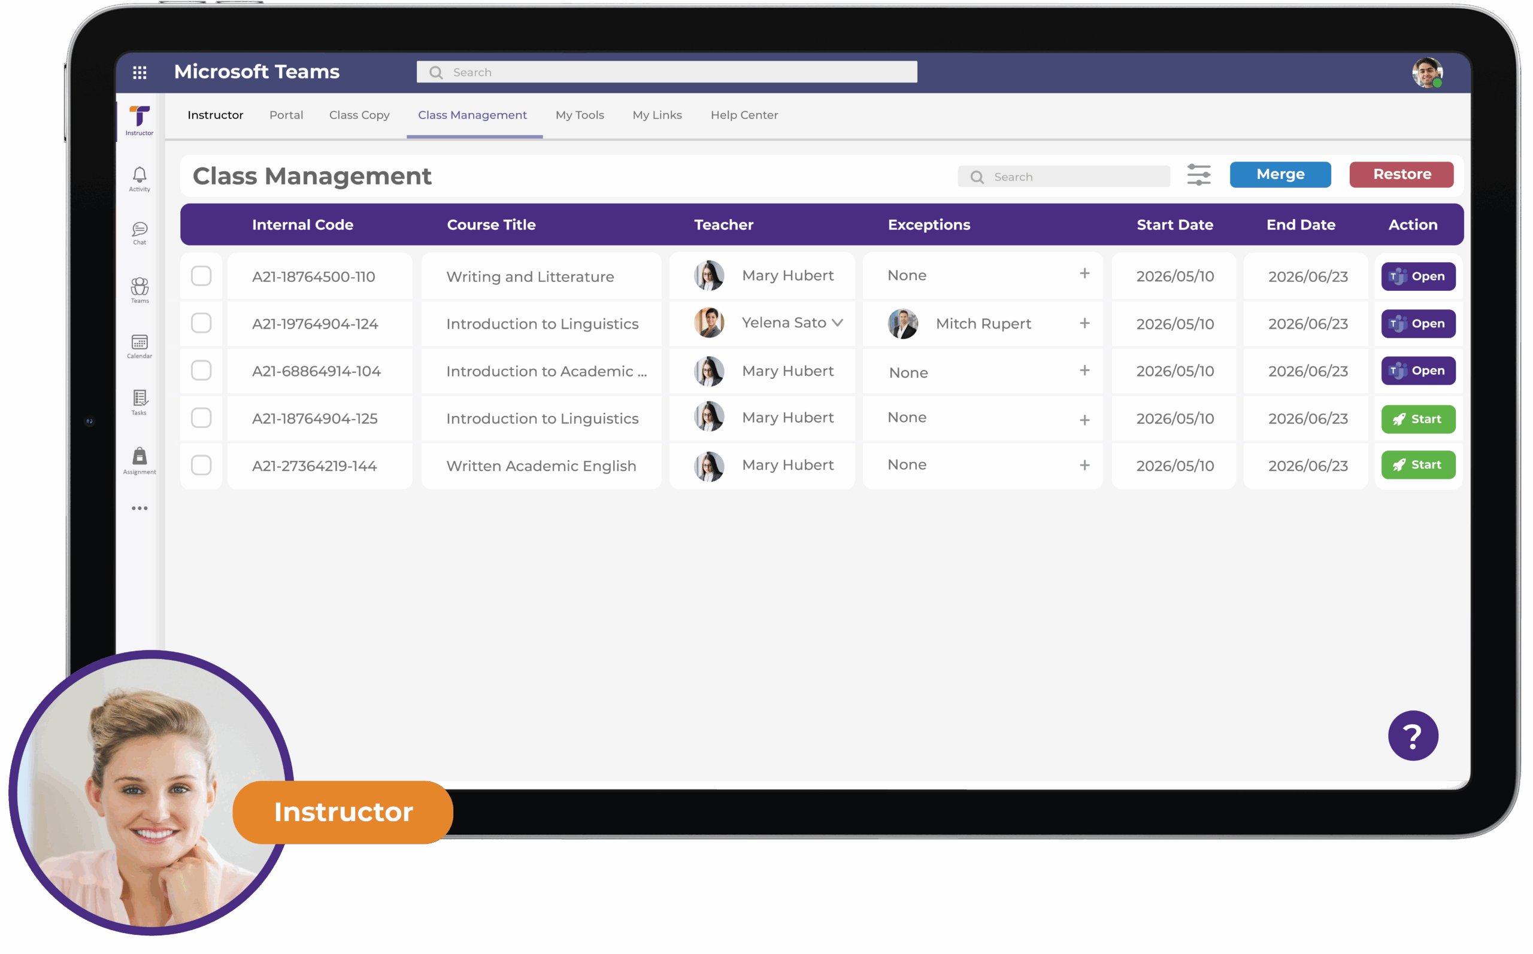
Task: Select the checkbox next to Introduction to Linguistics
Action: pyautogui.click(x=201, y=323)
